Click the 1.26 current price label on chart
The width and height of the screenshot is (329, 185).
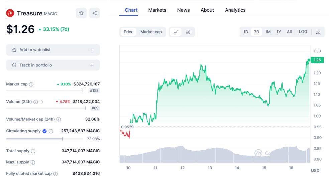click(317, 60)
